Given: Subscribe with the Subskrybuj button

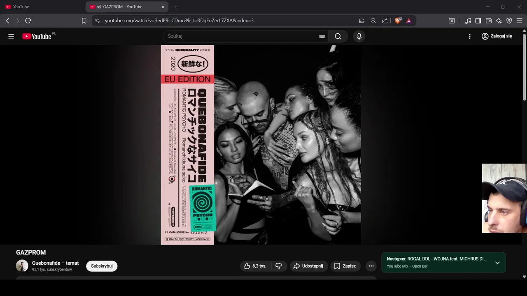Looking at the screenshot, I should [102, 266].
